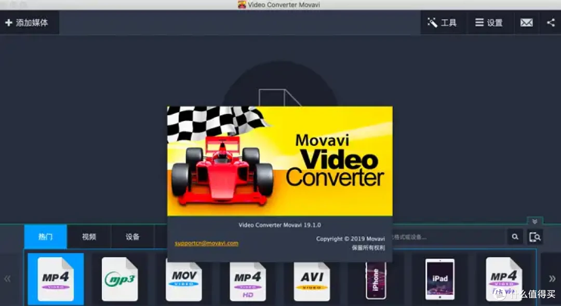
Task: Click the Movavi Video Converter splash image
Action: (280, 161)
